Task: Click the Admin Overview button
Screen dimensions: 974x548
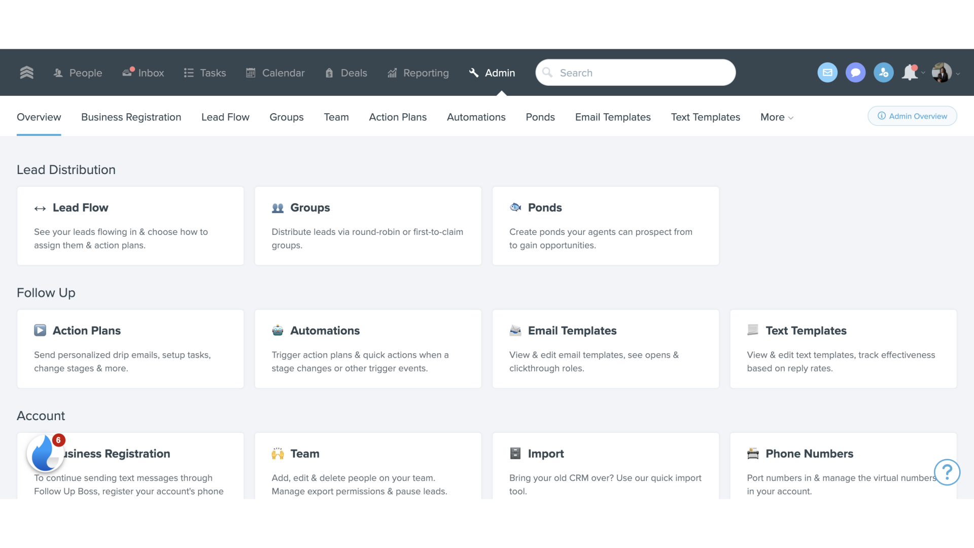Action: pyautogui.click(x=913, y=116)
